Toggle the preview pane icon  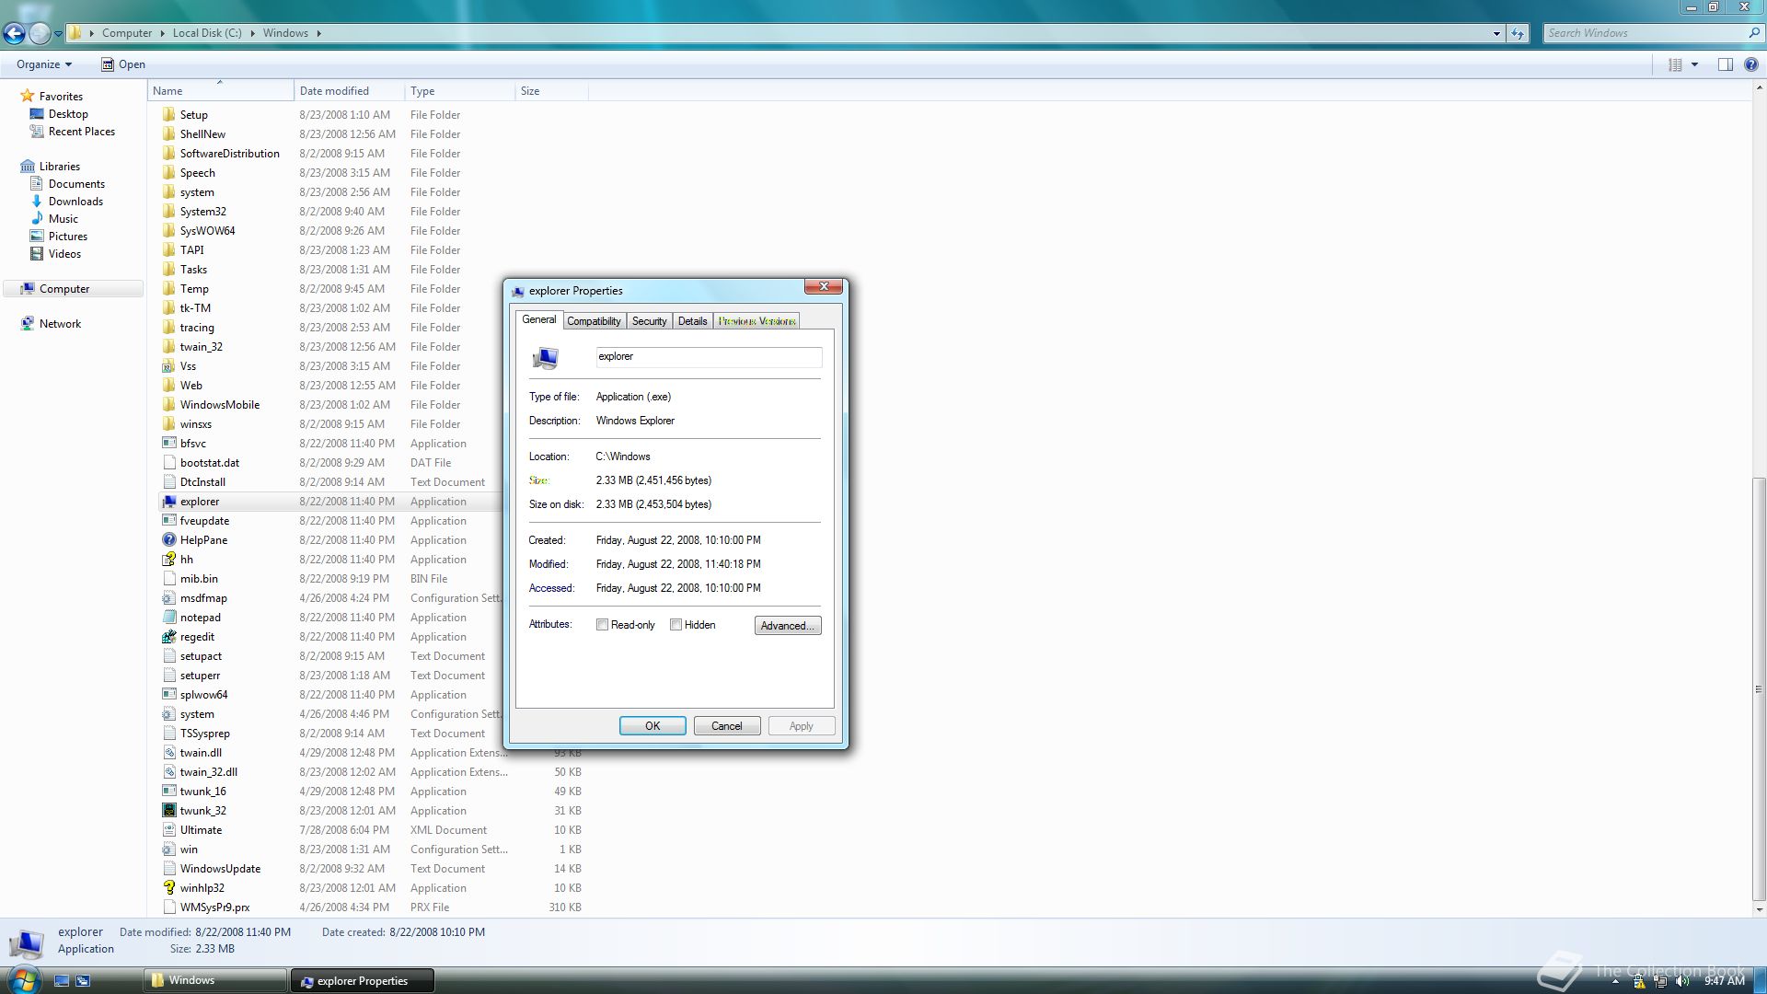click(1726, 64)
